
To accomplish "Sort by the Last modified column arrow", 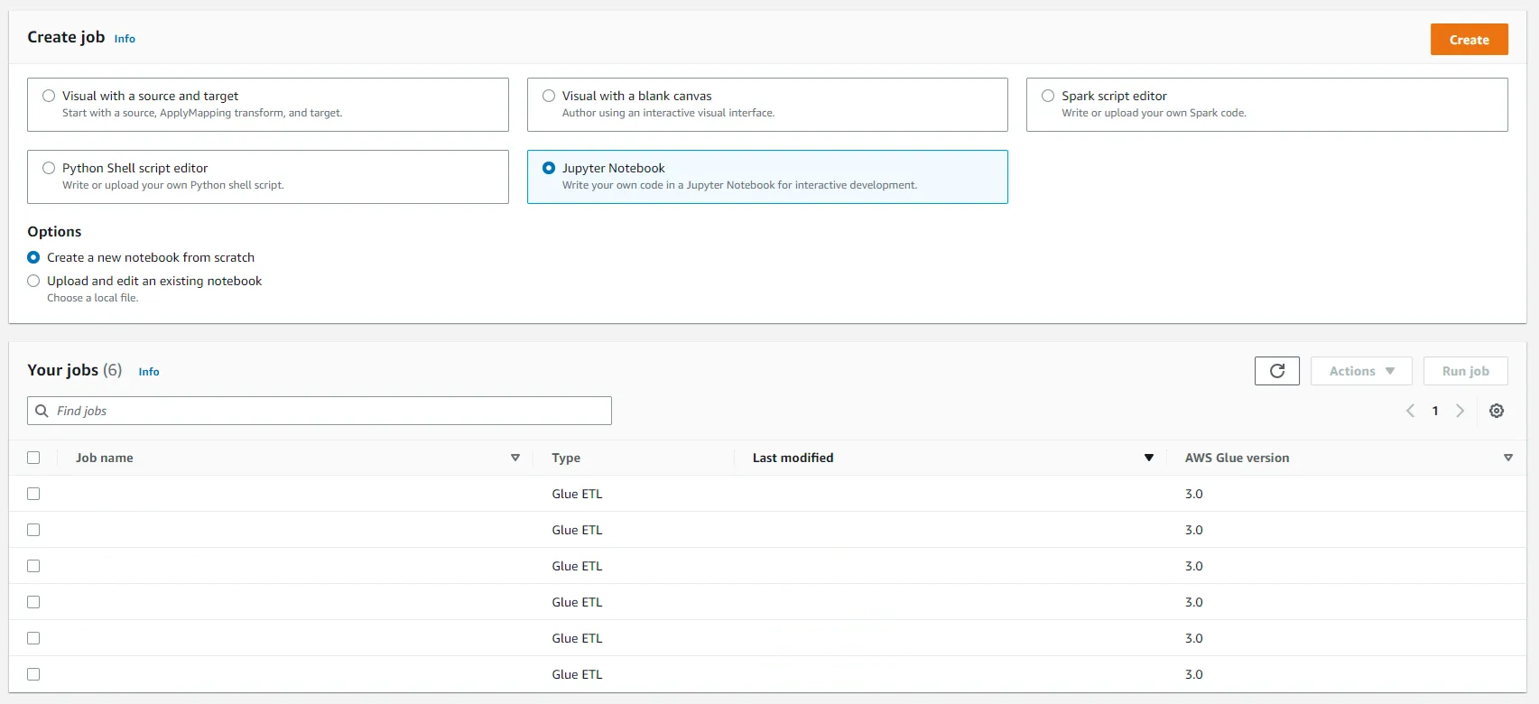I will [1149, 458].
